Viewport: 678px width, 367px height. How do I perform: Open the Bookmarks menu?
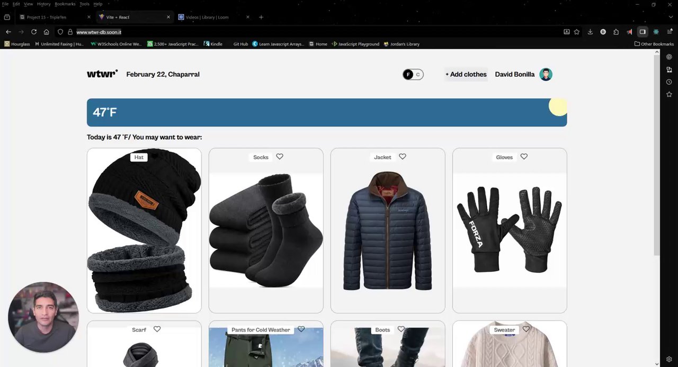click(x=65, y=4)
